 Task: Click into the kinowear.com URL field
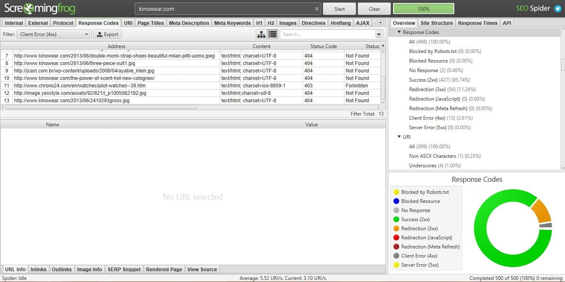pyautogui.click(x=228, y=9)
